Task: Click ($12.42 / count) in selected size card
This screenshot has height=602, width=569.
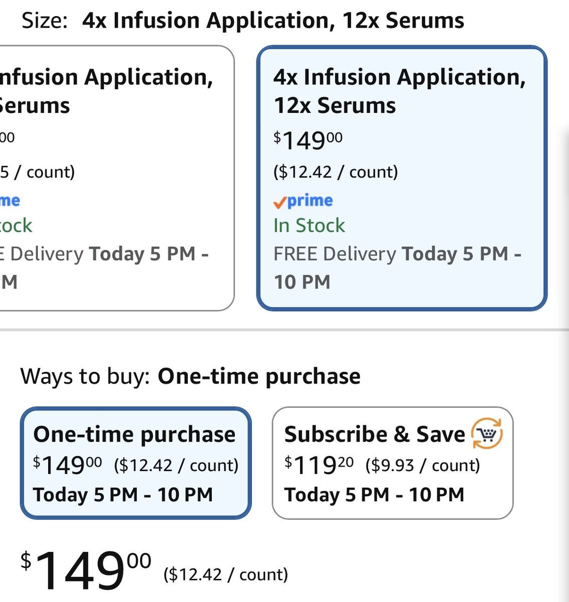Action: point(336,172)
